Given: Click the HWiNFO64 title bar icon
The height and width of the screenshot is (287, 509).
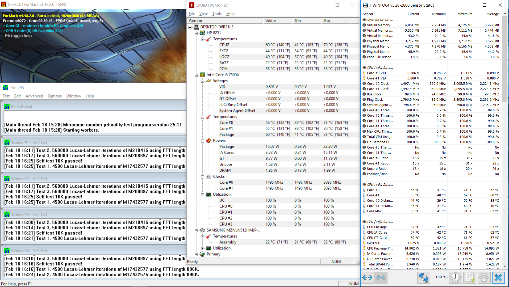Looking at the screenshot, I should (x=366, y=5).
